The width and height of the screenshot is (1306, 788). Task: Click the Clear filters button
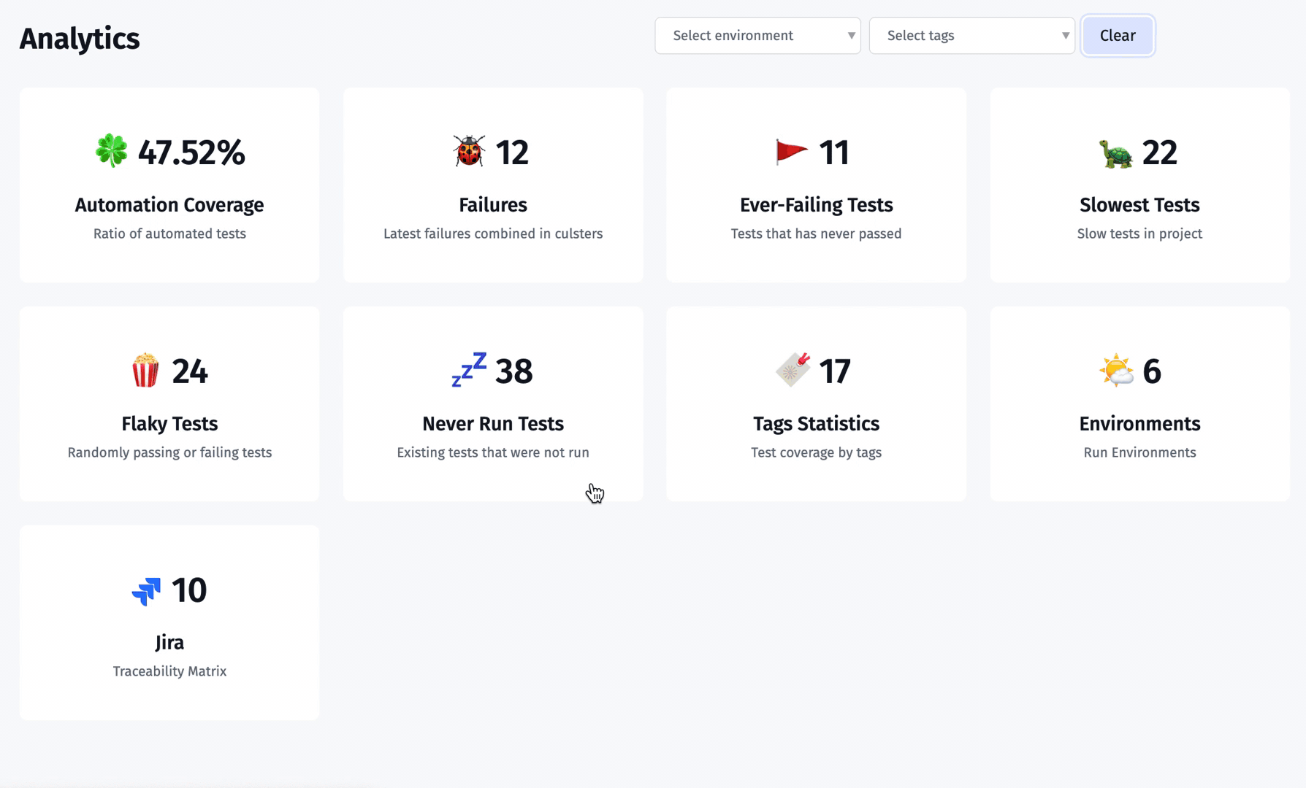(1118, 36)
